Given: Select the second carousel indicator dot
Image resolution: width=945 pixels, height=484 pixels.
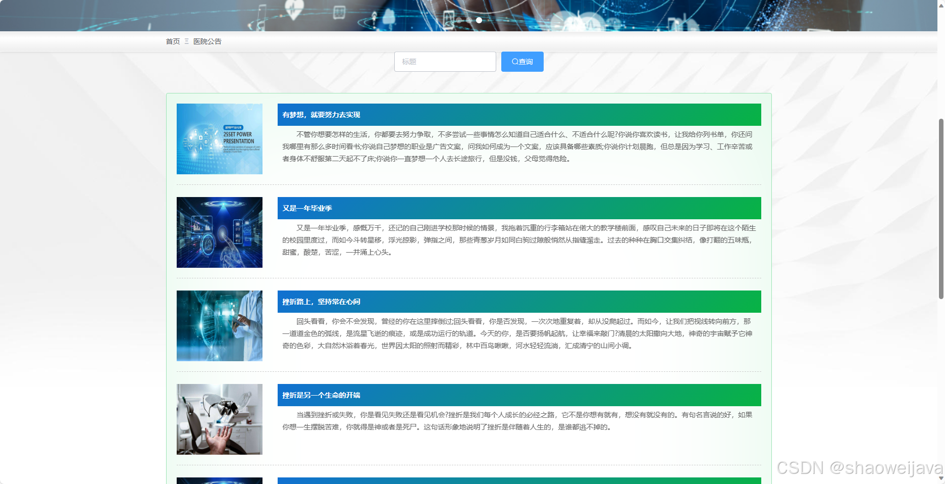Looking at the screenshot, I should [x=469, y=20].
